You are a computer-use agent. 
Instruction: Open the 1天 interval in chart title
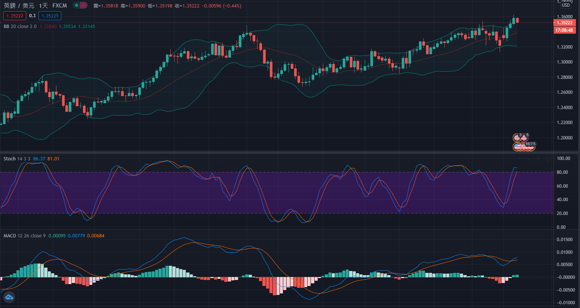click(43, 6)
